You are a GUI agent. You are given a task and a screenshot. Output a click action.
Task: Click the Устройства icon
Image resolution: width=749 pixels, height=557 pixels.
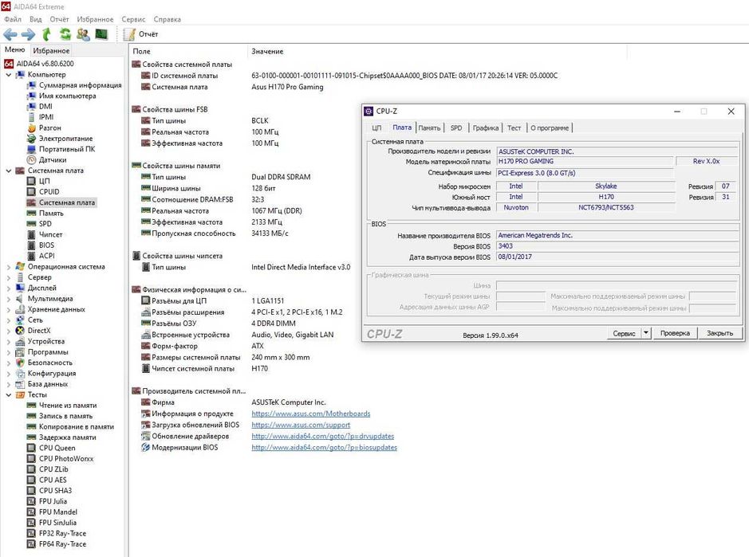click(x=20, y=341)
